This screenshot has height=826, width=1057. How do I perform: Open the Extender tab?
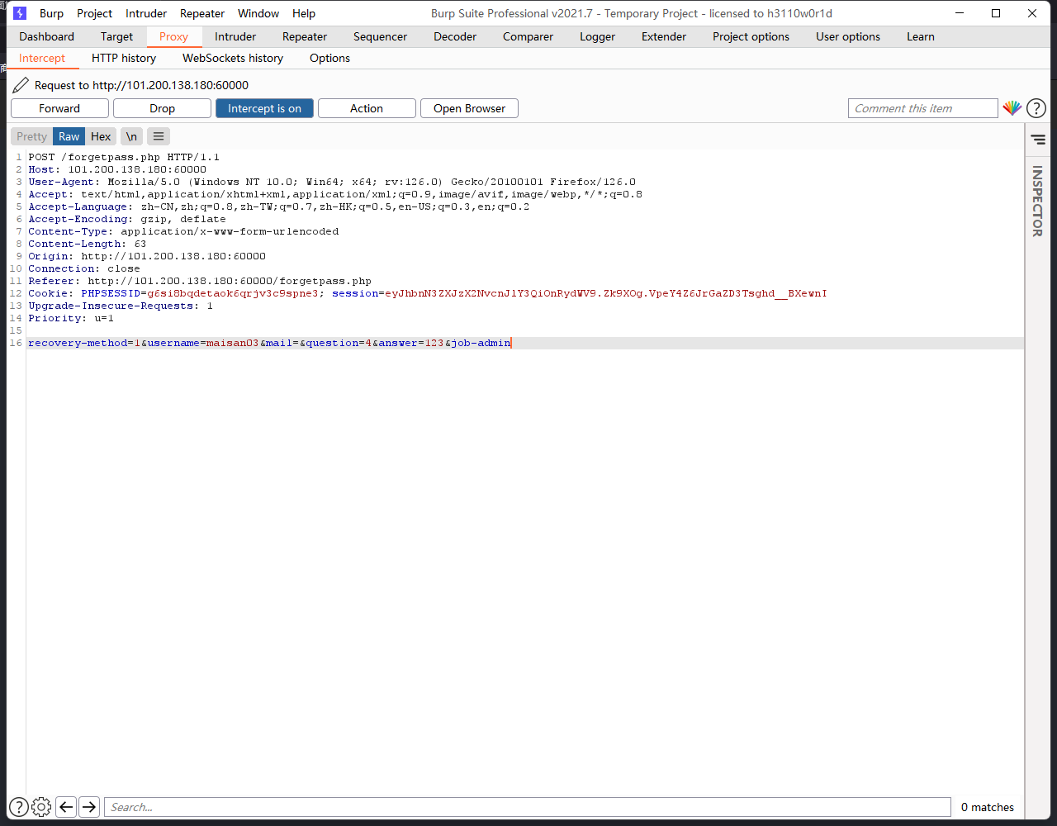pos(664,36)
